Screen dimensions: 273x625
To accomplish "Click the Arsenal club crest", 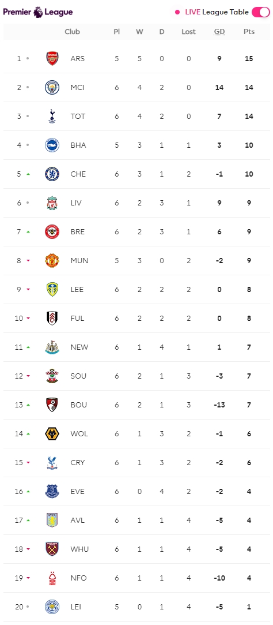I will 52,59.
